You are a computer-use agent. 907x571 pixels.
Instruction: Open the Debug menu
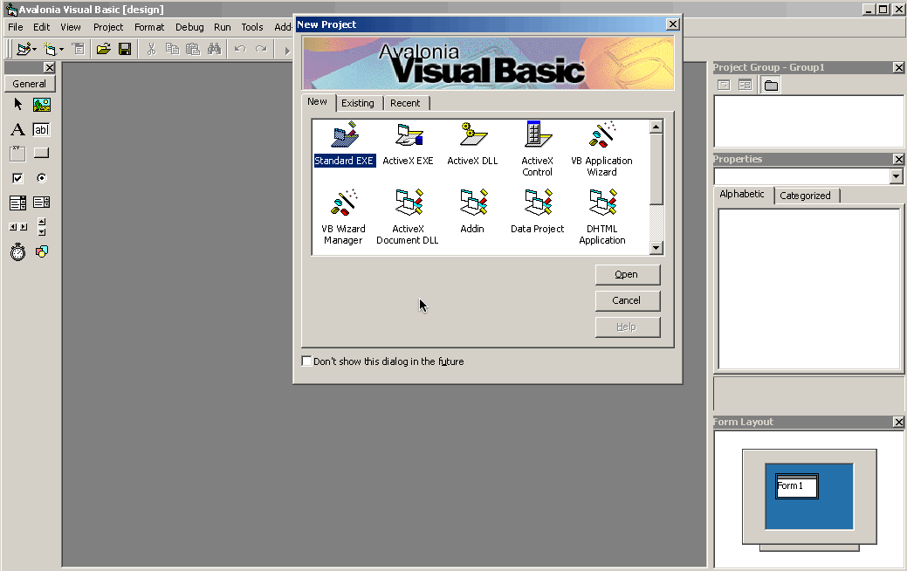(x=189, y=27)
